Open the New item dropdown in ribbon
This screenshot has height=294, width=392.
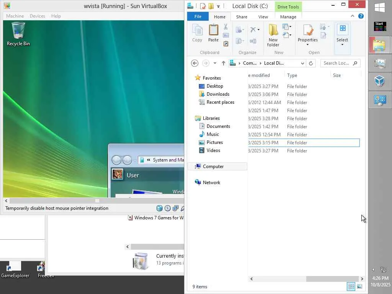tap(287, 27)
